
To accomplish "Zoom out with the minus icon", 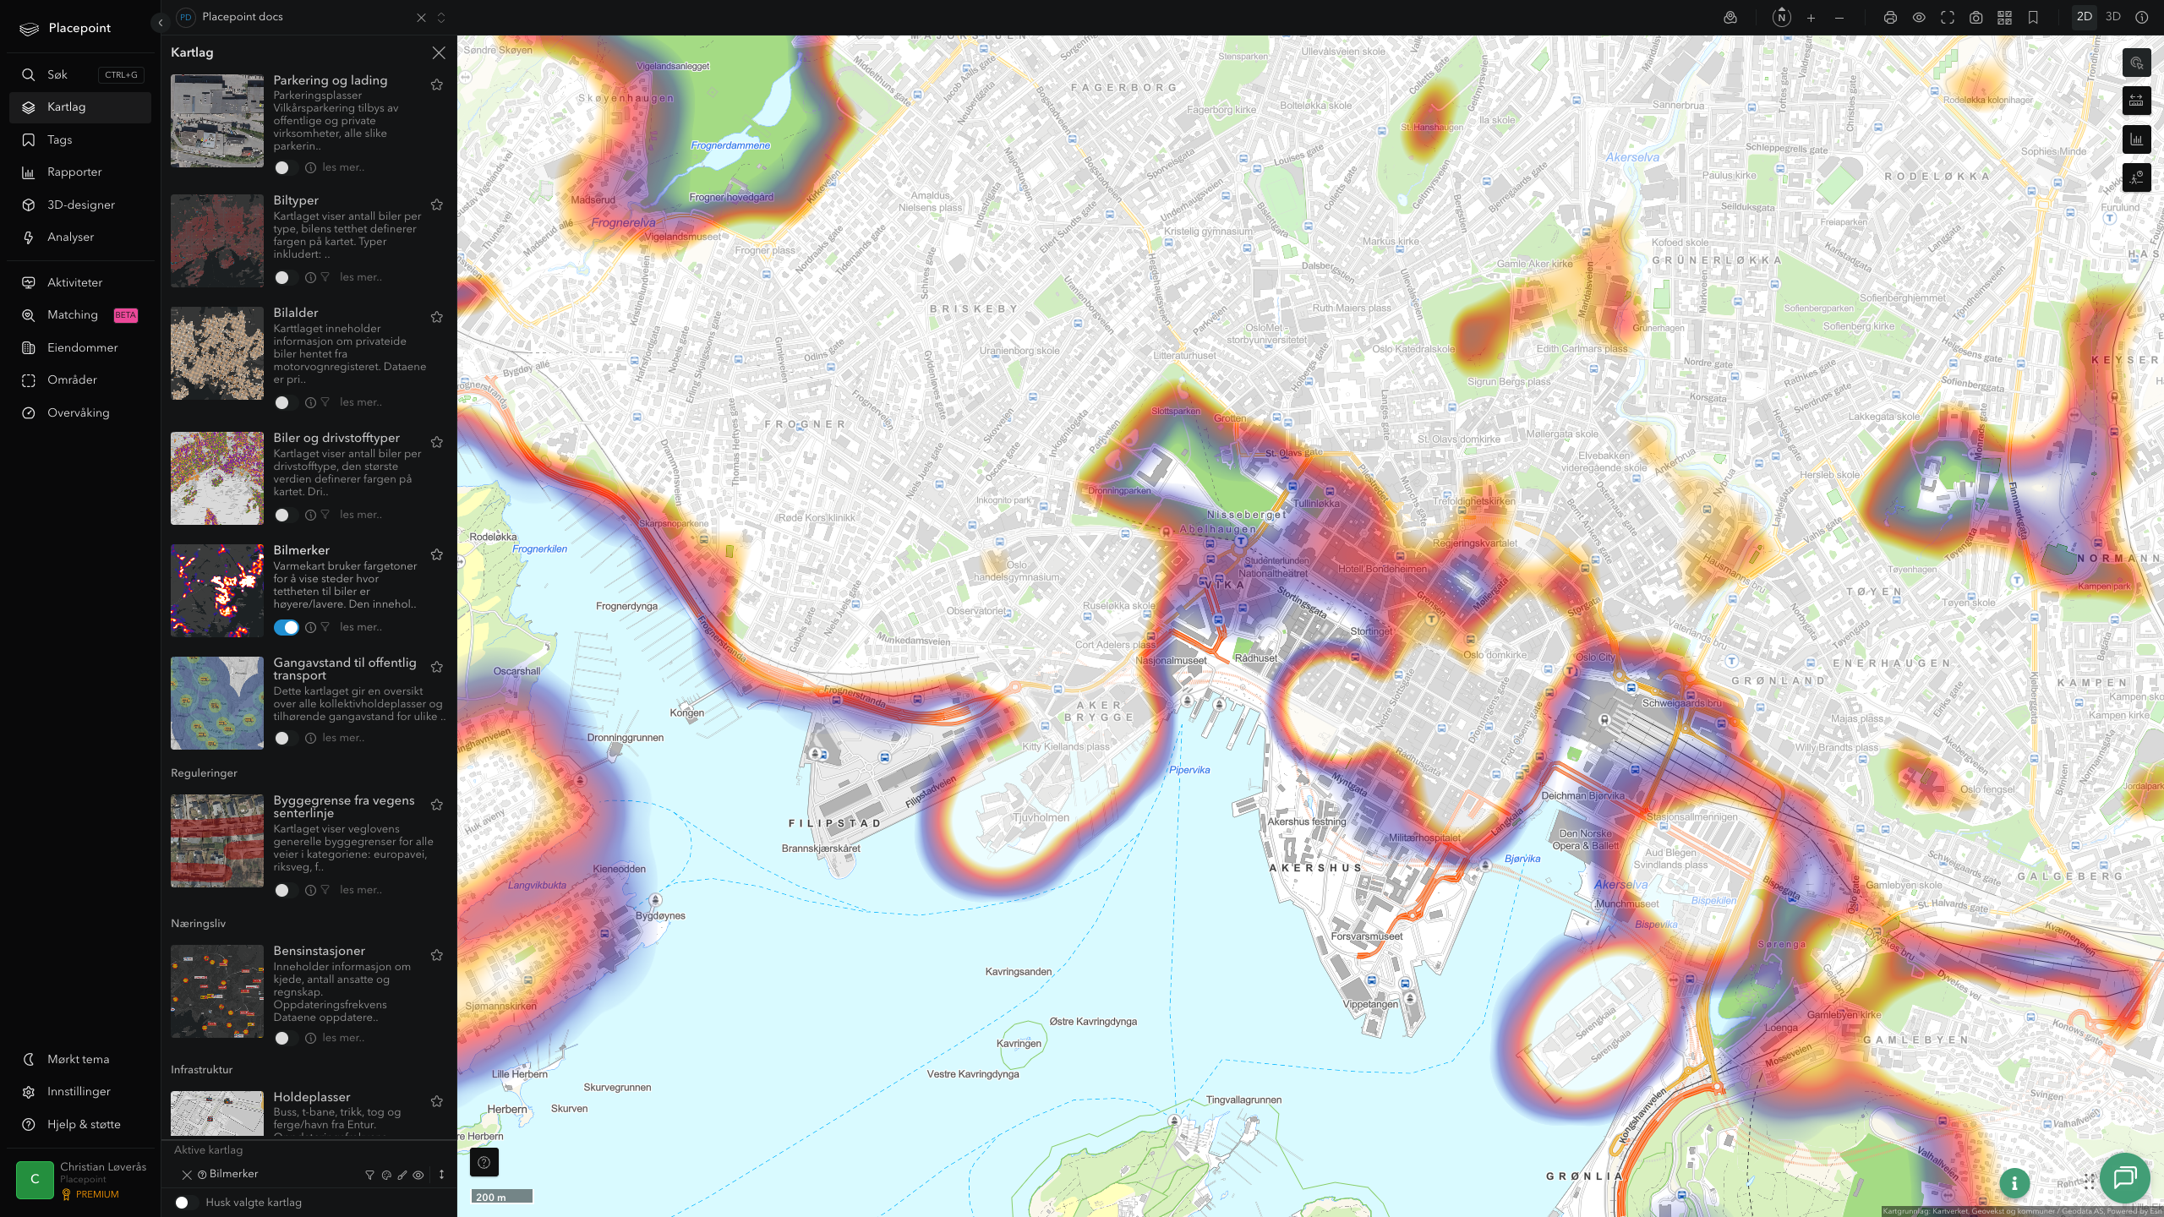I will (x=1839, y=18).
